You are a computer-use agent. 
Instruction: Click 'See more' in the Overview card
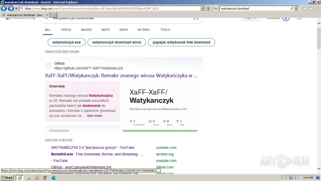[94, 116]
